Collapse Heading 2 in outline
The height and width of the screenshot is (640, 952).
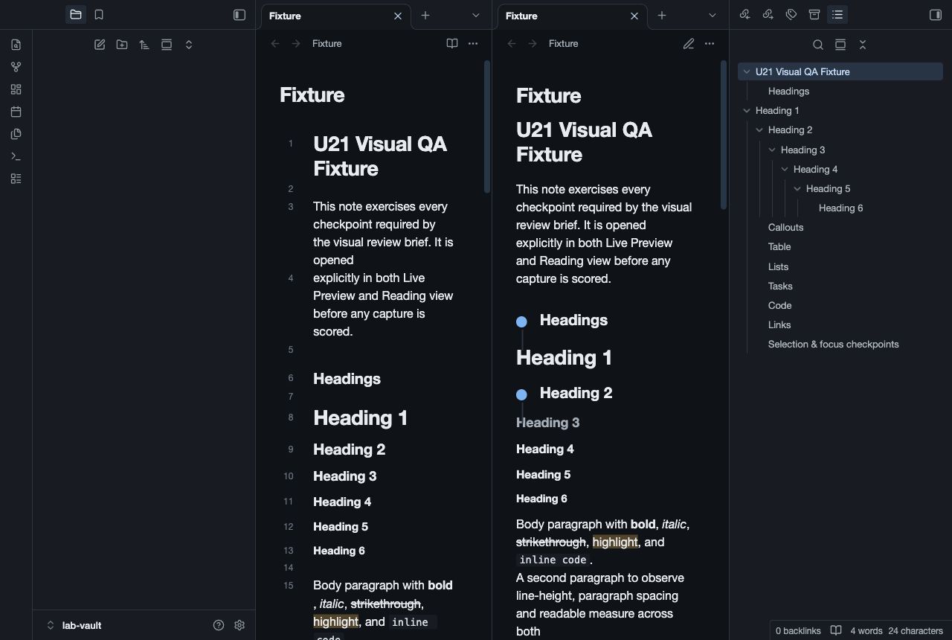click(x=759, y=130)
